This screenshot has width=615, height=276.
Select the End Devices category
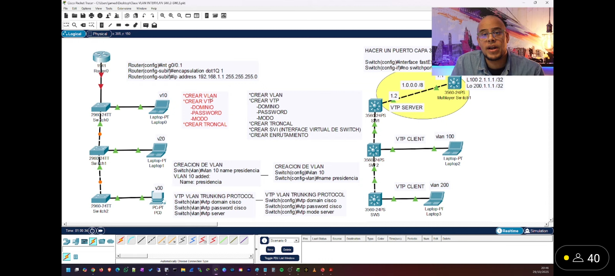(x=76, y=241)
